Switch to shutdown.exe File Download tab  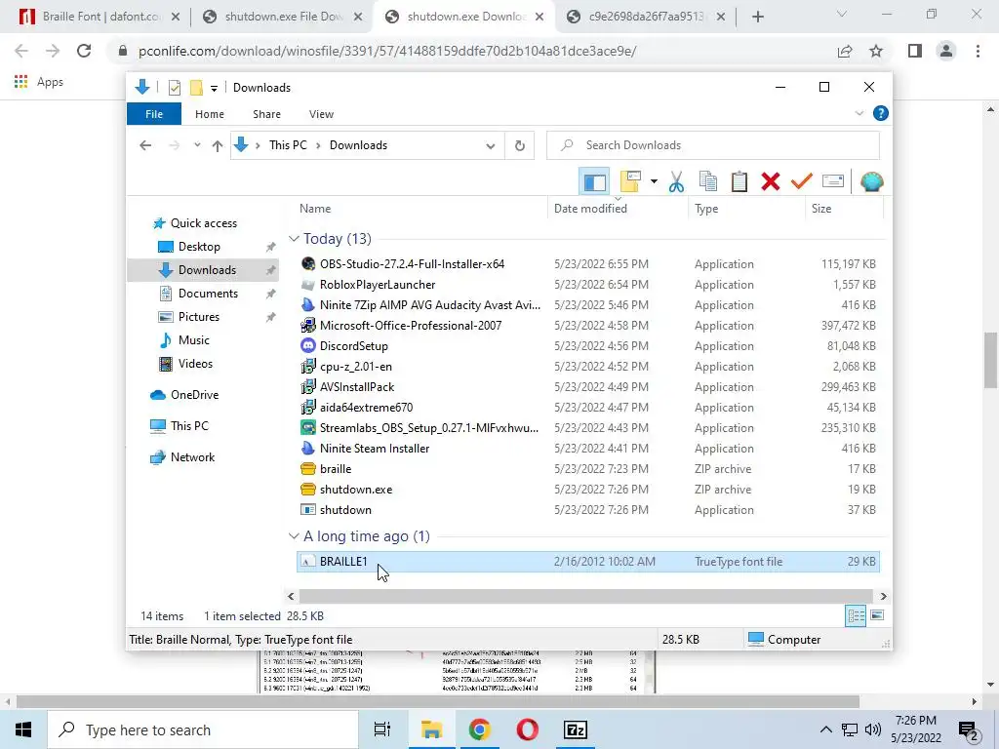point(284,17)
